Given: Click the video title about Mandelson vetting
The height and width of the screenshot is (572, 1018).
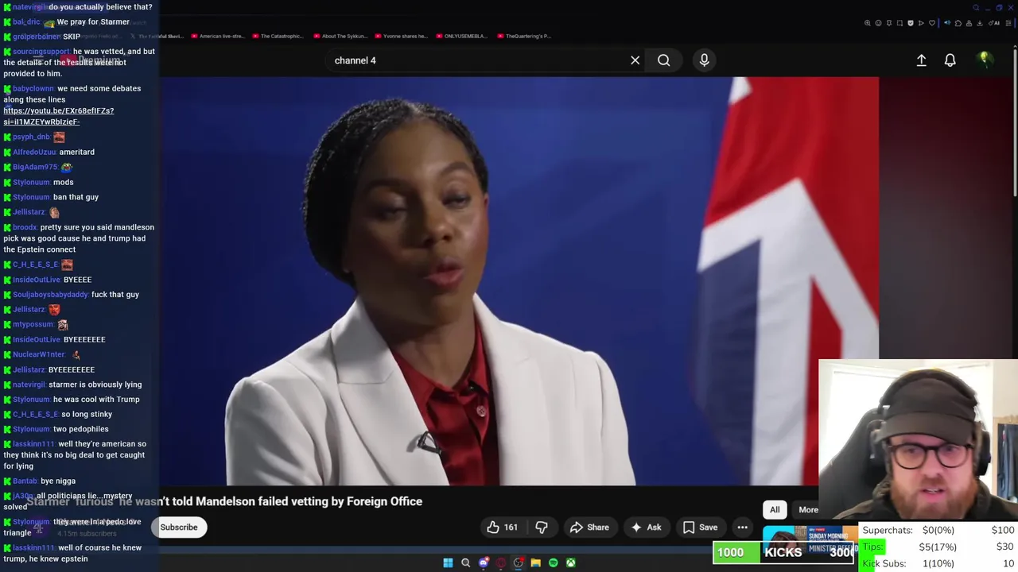Looking at the screenshot, I should pyautogui.click(x=224, y=501).
